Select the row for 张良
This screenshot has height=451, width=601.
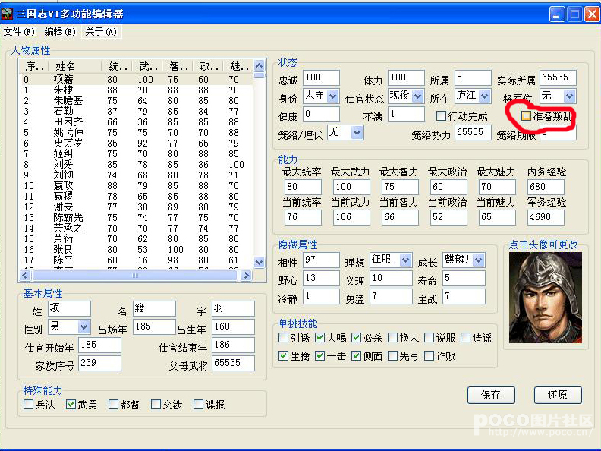[136, 249]
